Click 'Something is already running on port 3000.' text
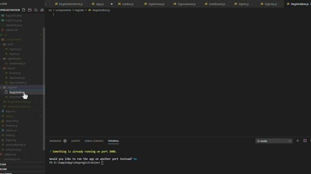 pyautogui.click(x=85, y=151)
